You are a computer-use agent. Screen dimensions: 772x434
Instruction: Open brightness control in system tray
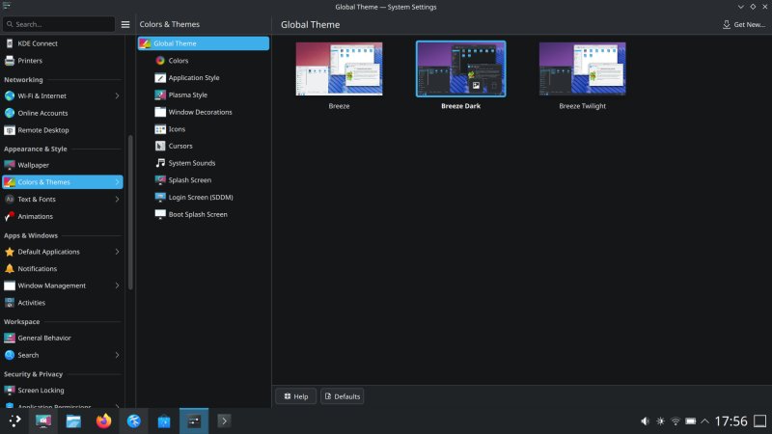660,421
